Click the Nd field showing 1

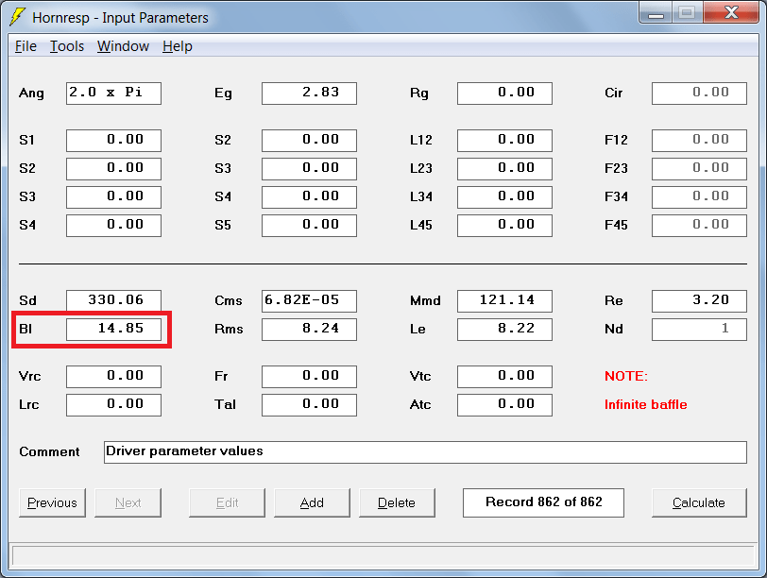tap(700, 329)
